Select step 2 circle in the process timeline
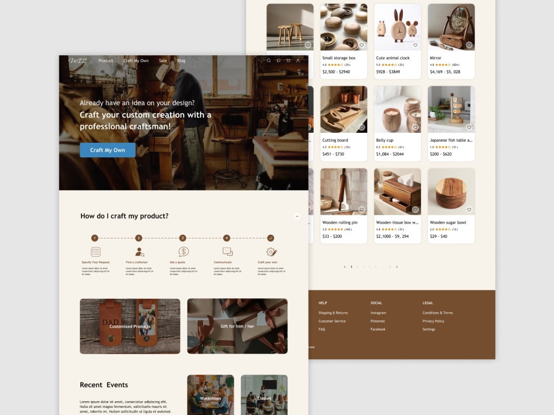The image size is (554, 415). (x=138, y=238)
